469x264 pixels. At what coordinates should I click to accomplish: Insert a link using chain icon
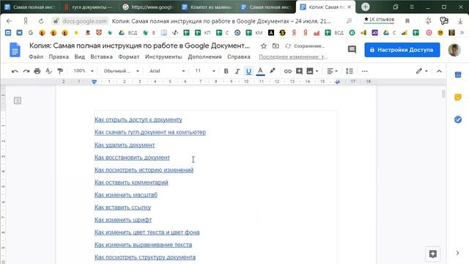tap(288, 71)
